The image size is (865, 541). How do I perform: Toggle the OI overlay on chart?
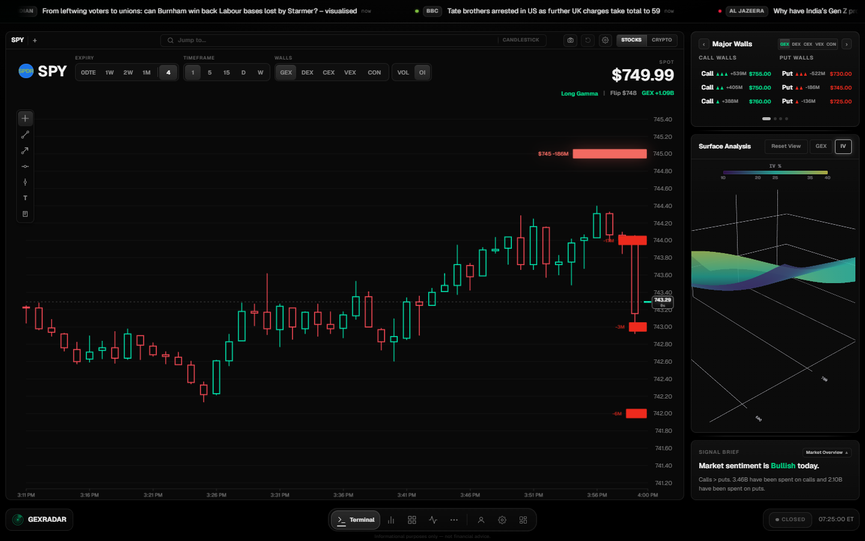click(422, 73)
